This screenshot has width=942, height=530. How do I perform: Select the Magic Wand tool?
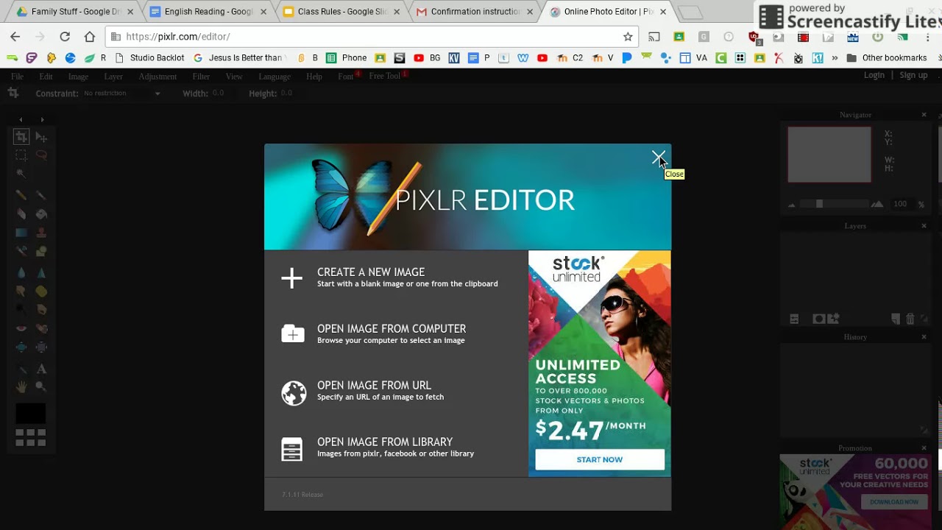tap(21, 174)
